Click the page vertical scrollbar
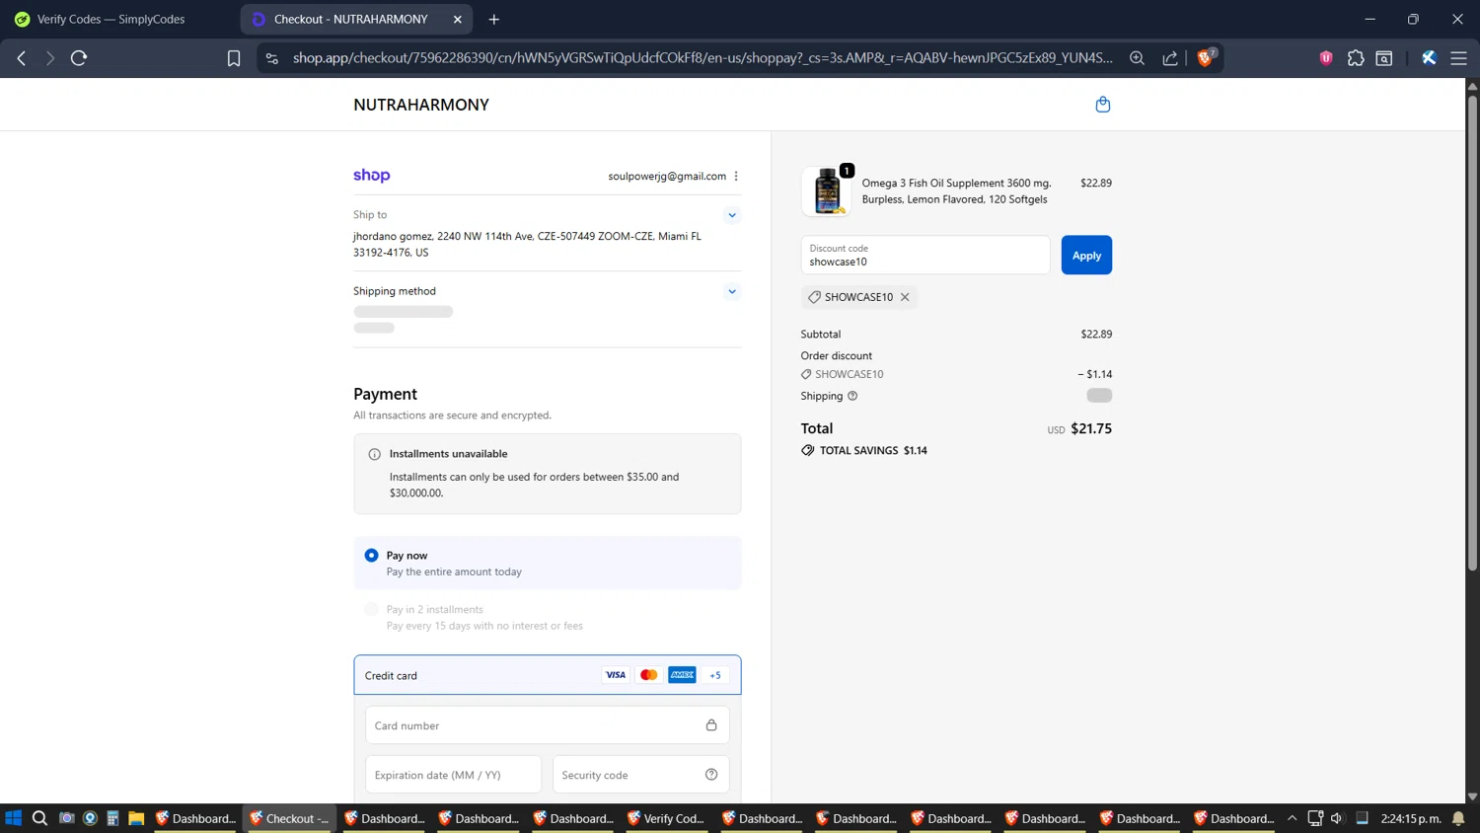The width and height of the screenshot is (1480, 833). [1472, 334]
